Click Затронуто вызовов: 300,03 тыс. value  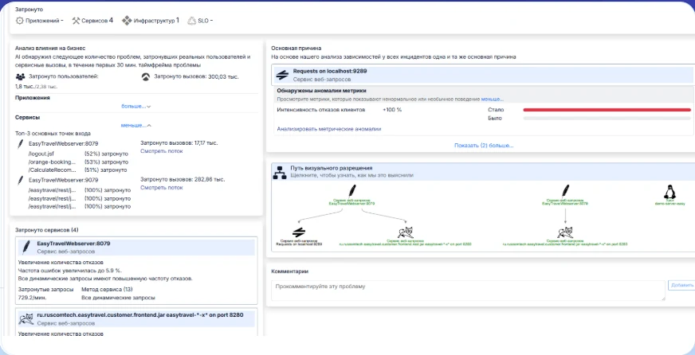[x=196, y=76]
